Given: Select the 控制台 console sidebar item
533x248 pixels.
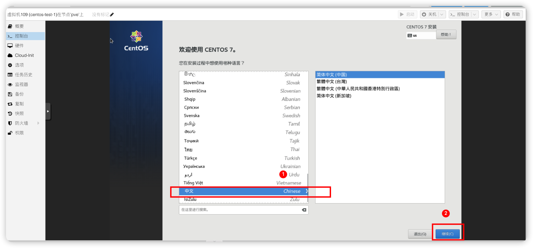Looking at the screenshot, I should click(x=25, y=36).
